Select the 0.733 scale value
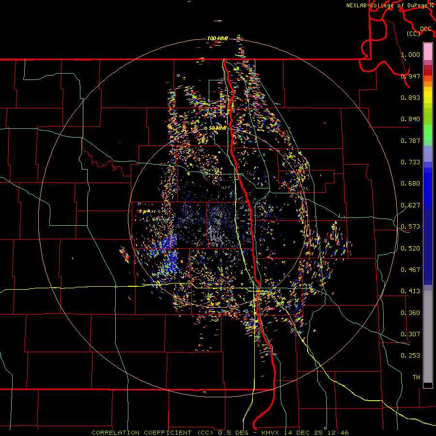Screen dimensions: 436x436 [x=410, y=162]
